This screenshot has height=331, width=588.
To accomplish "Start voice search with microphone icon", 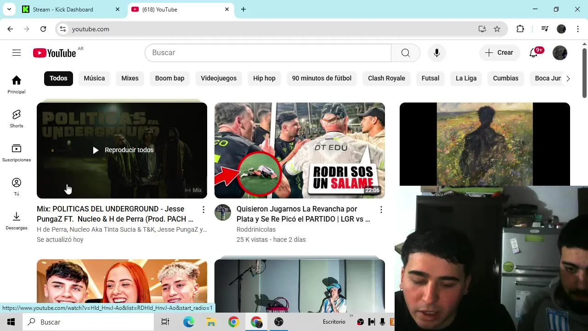I will tap(437, 53).
